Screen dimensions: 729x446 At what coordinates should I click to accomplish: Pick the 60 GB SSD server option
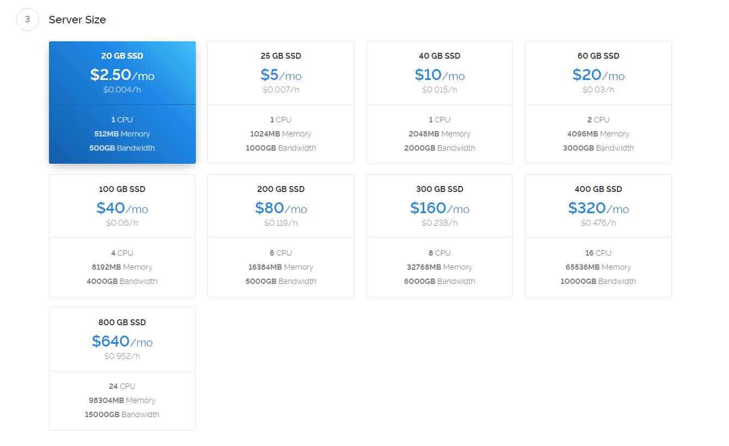[x=598, y=102]
